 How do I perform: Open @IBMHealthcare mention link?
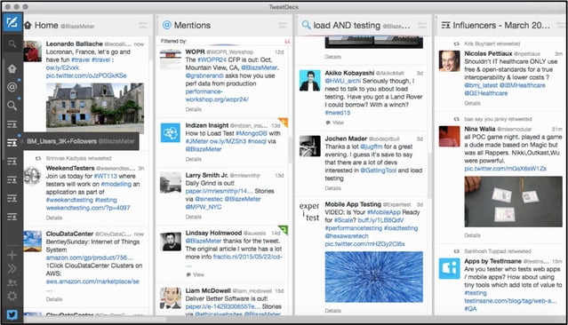523,85
